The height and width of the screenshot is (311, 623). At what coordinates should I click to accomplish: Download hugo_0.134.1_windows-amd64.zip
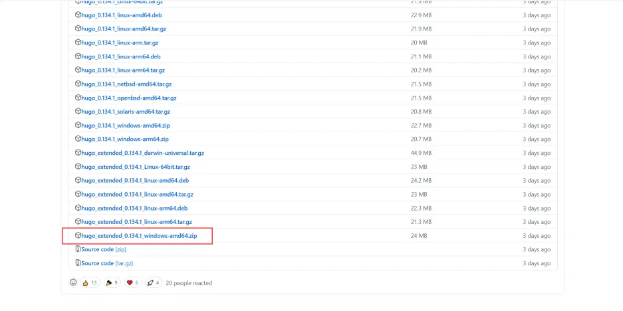[126, 126]
